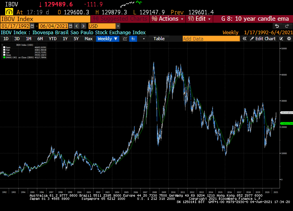Open chart settings gear icon
Image resolution: width=293 pixels, height=211 pixels.
(x=289, y=39)
